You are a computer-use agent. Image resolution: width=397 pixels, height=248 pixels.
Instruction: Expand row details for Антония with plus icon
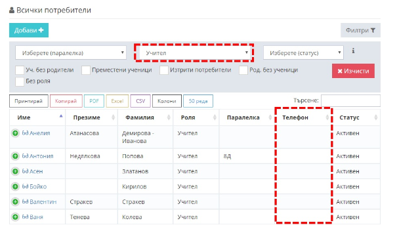pos(15,156)
